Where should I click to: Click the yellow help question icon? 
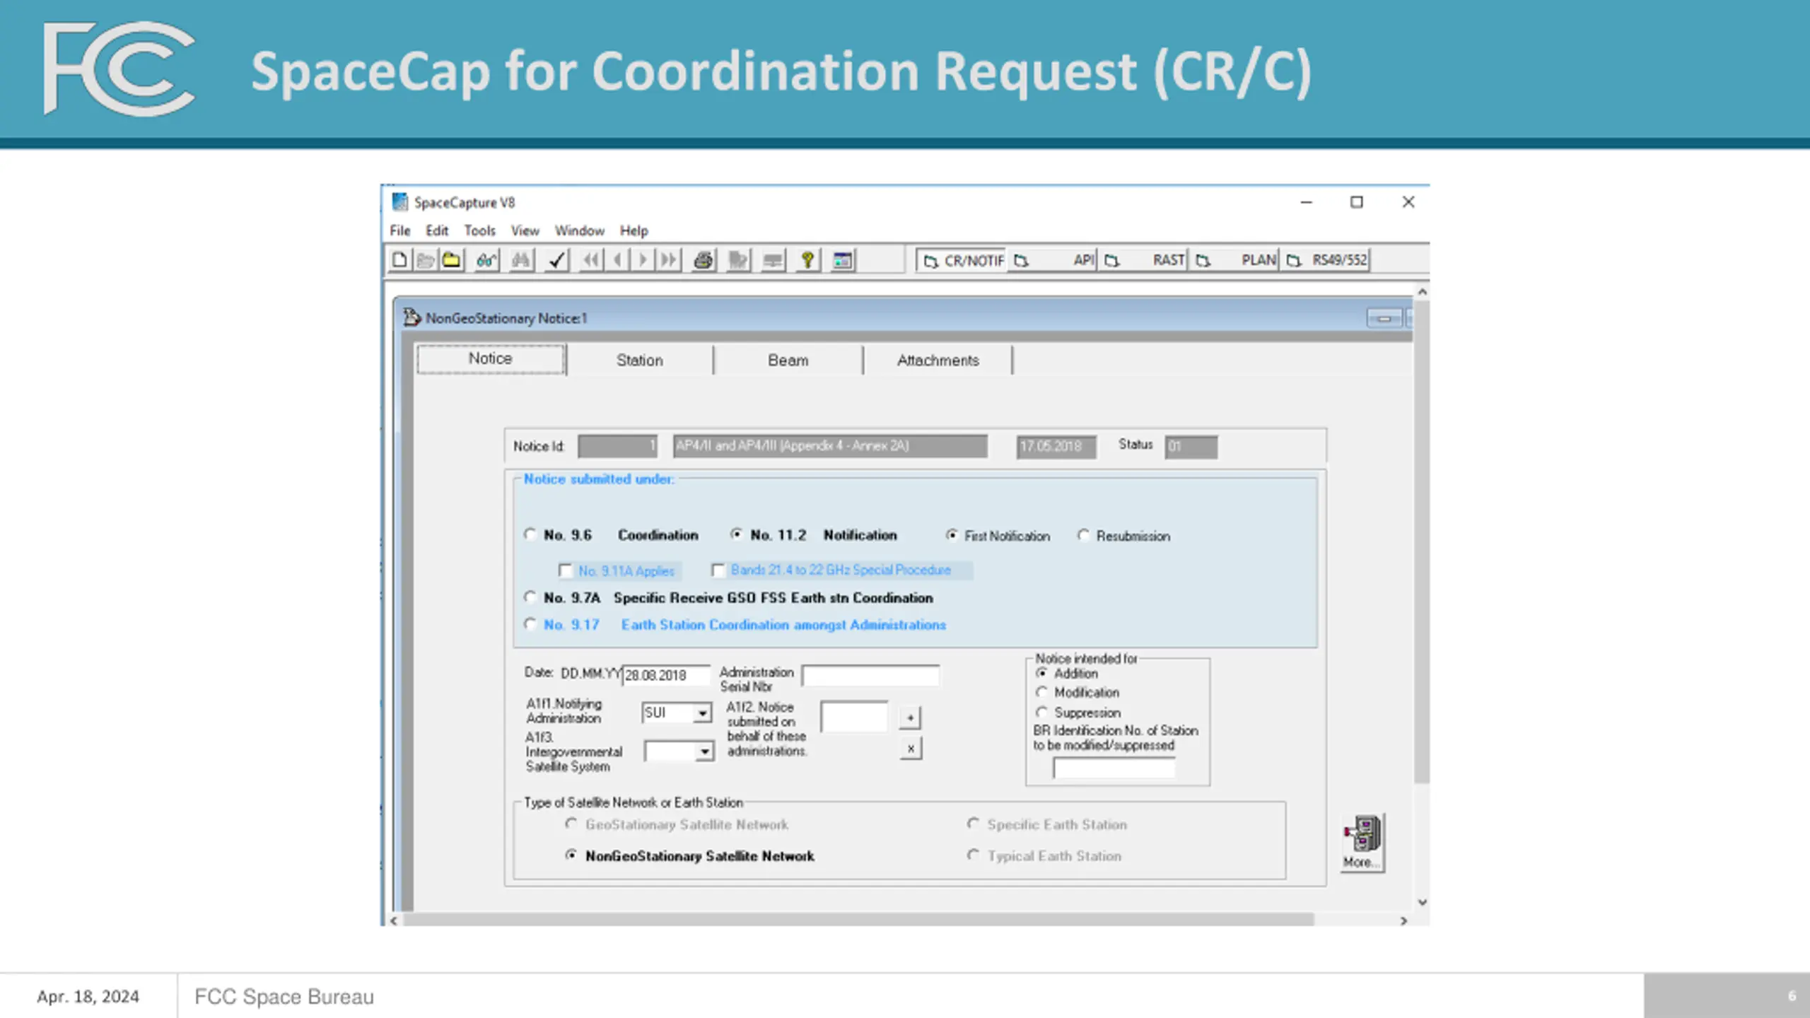pos(807,260)
